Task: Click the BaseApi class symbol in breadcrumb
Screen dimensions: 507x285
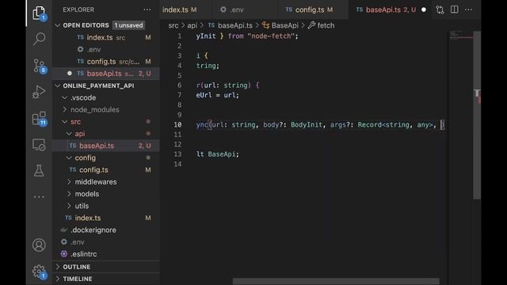Action: [280, 25]
